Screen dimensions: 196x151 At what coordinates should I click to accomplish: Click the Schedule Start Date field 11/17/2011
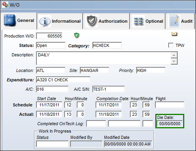49,105
